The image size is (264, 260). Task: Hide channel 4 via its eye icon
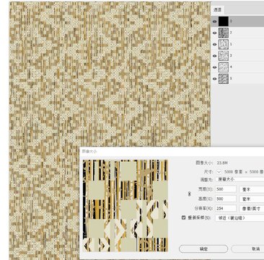click(x=215, y=67)
